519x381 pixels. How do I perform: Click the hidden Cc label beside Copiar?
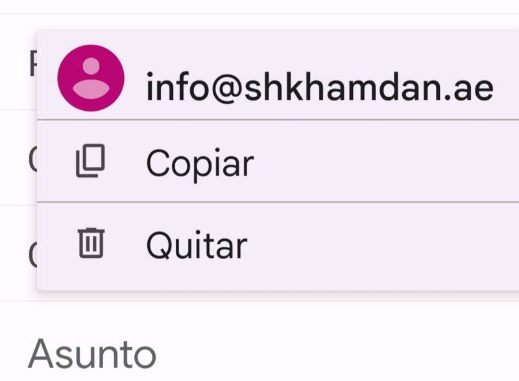33,159
